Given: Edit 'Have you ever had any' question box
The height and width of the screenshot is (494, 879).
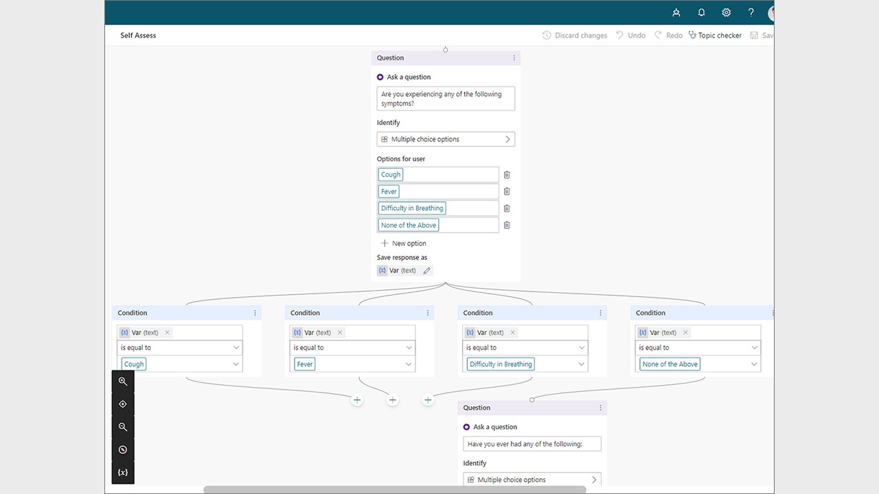Looking at the screenshot, I should tap(532, 444).
